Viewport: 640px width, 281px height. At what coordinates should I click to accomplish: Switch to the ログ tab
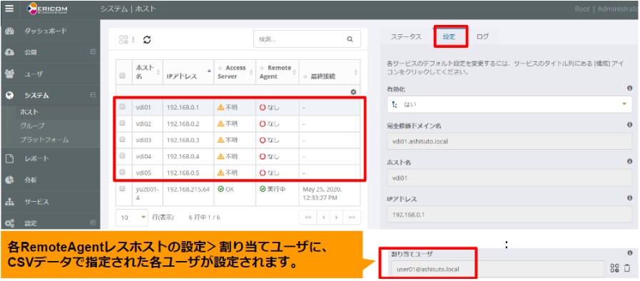(x=482, y=36)
